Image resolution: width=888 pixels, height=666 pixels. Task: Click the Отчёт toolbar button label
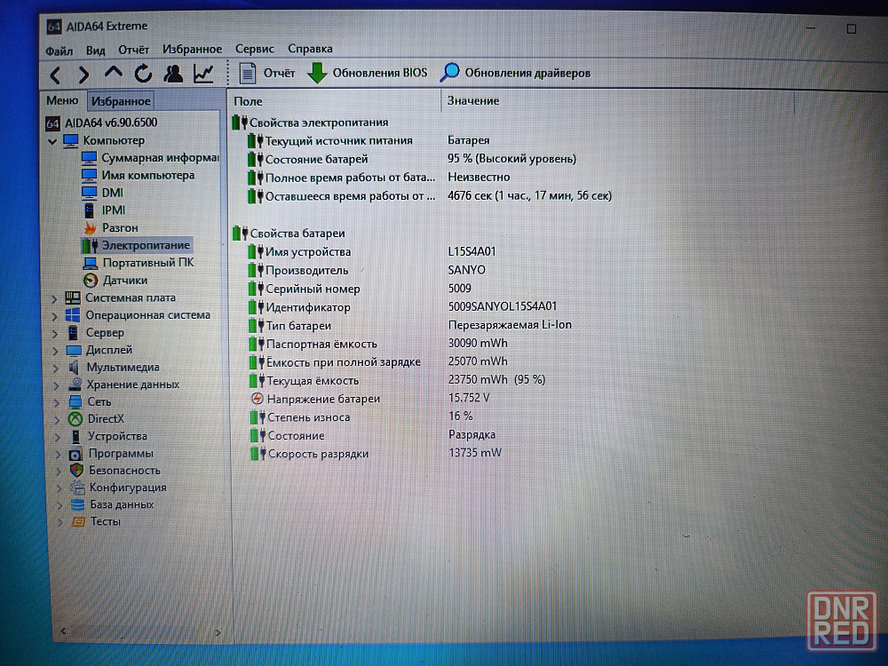point(279,73)
